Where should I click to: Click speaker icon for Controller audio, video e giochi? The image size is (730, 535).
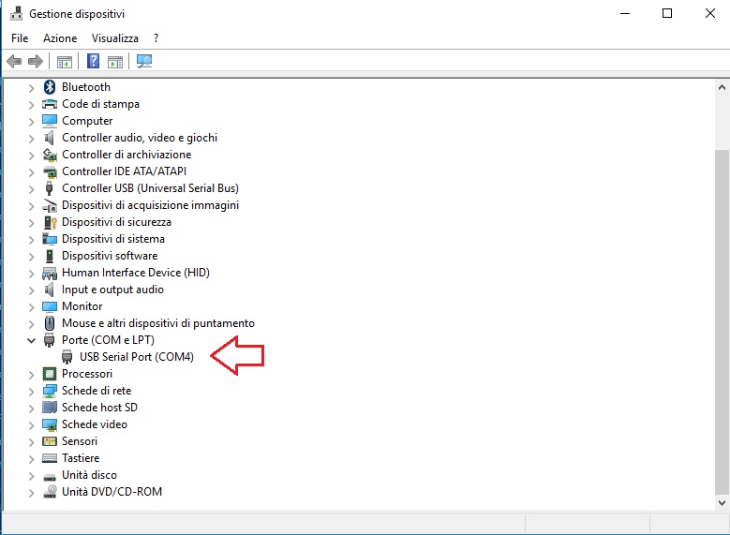point(50,138)
